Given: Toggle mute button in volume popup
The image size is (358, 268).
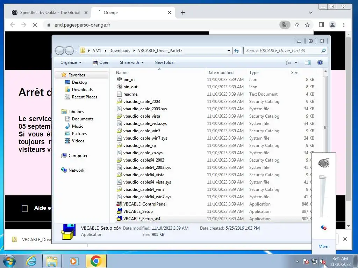Looking at the screenshot, I should click(x=323, y=227).
